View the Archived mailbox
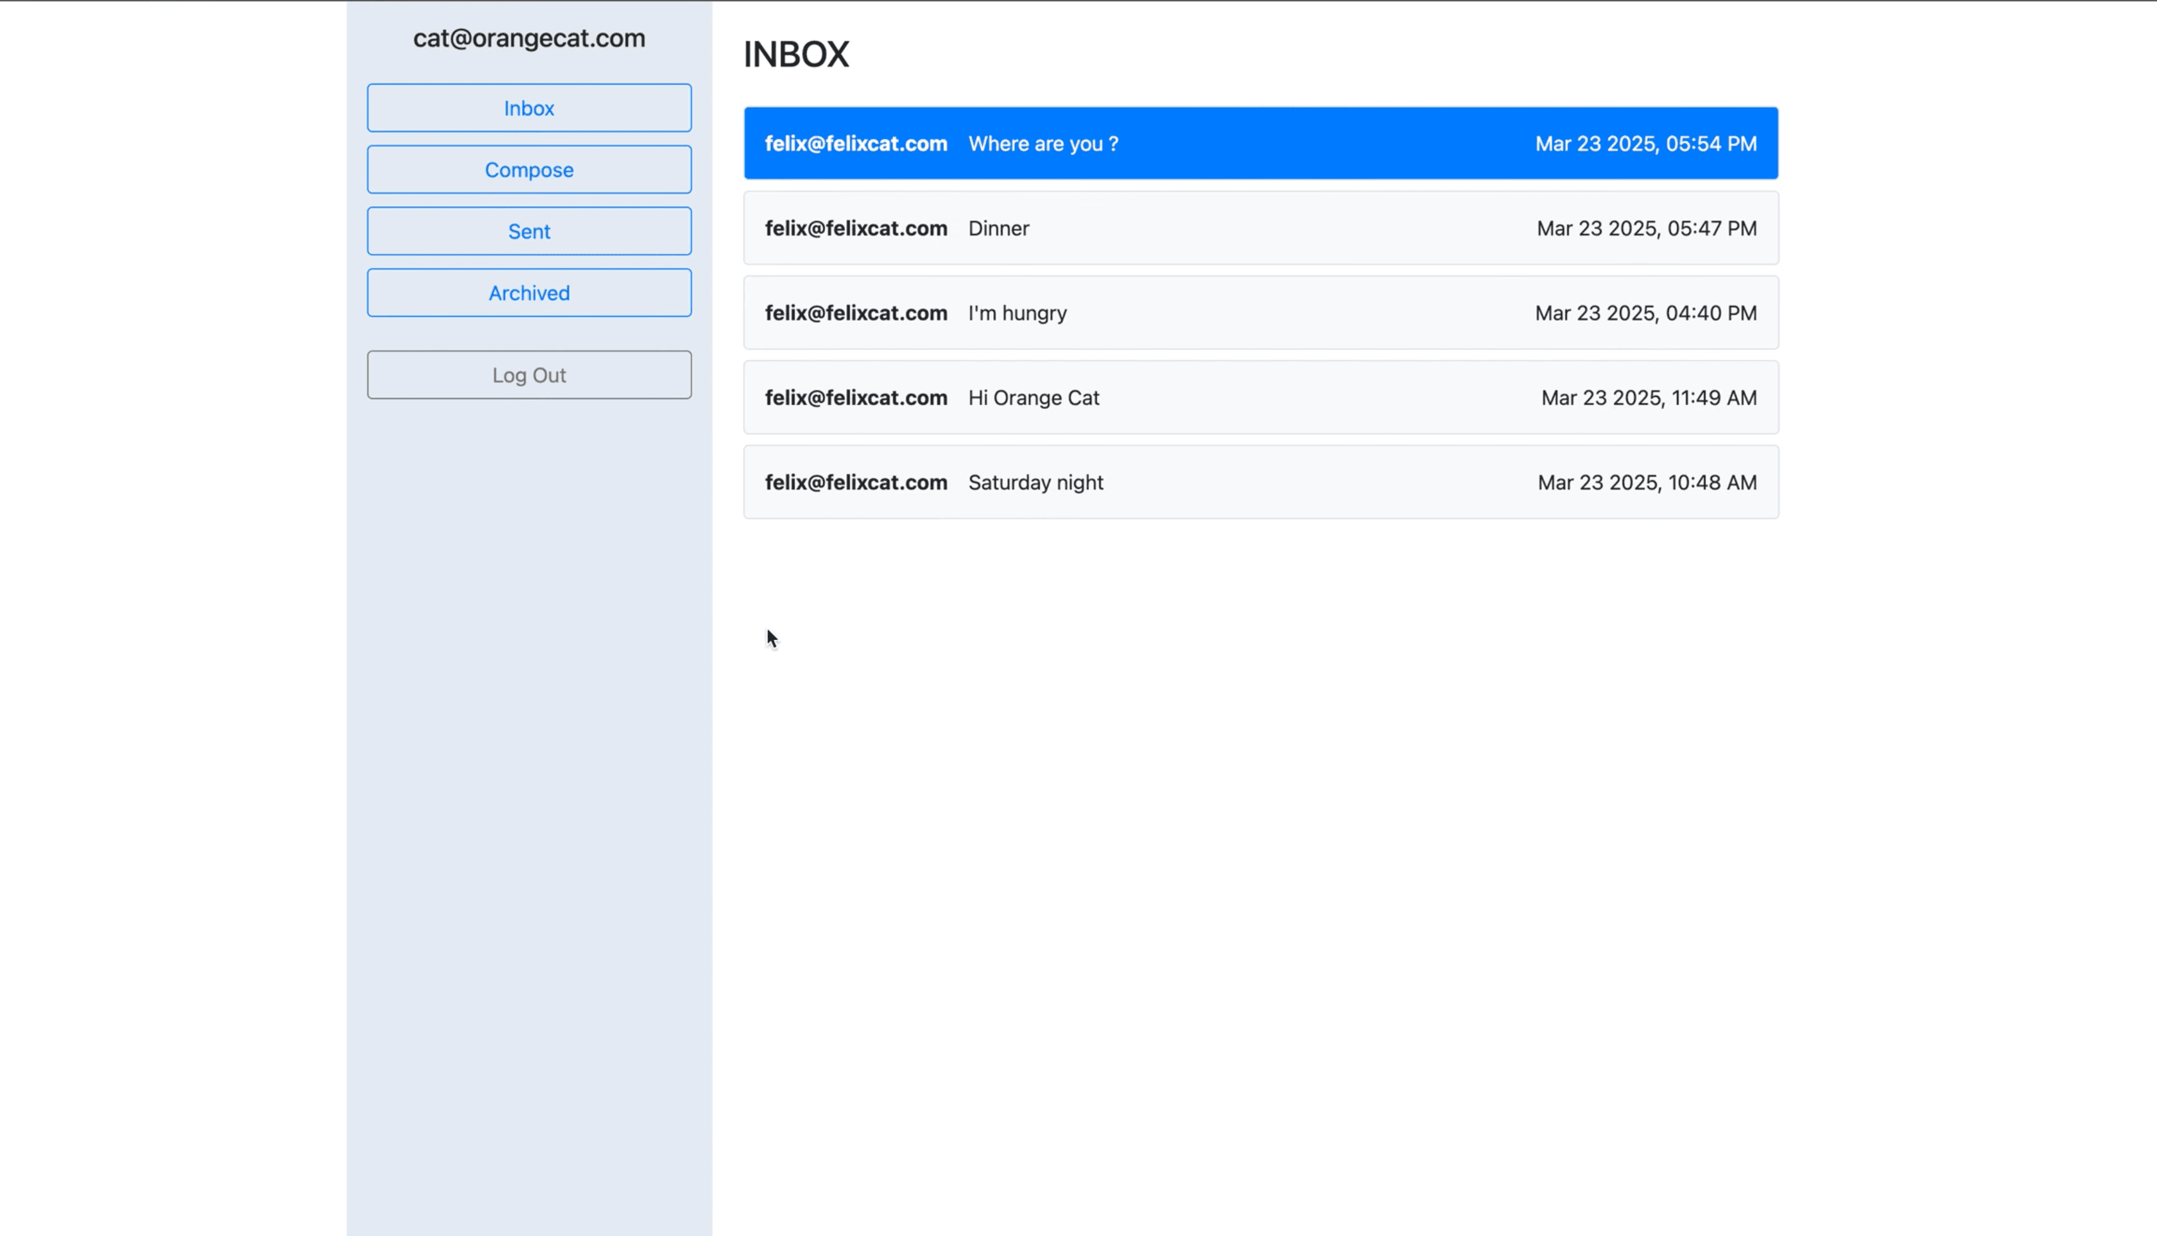Screen dimensions: 2157x1236 point(528,293)
